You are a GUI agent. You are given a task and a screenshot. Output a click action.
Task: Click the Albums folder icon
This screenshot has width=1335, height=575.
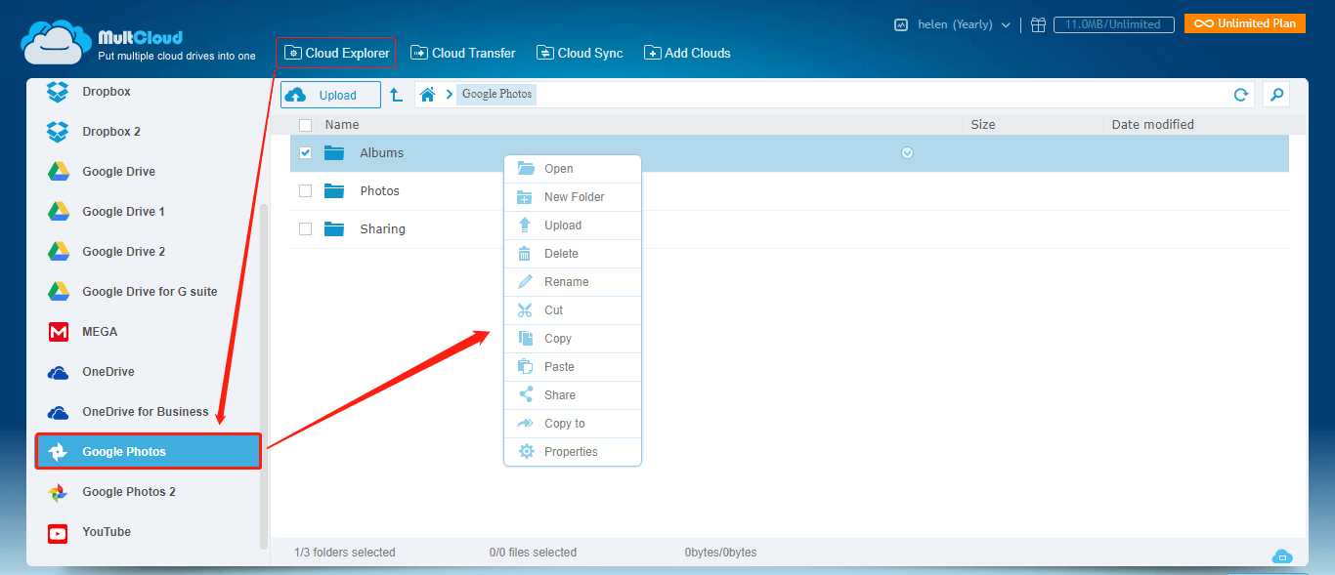pos(335,153)
